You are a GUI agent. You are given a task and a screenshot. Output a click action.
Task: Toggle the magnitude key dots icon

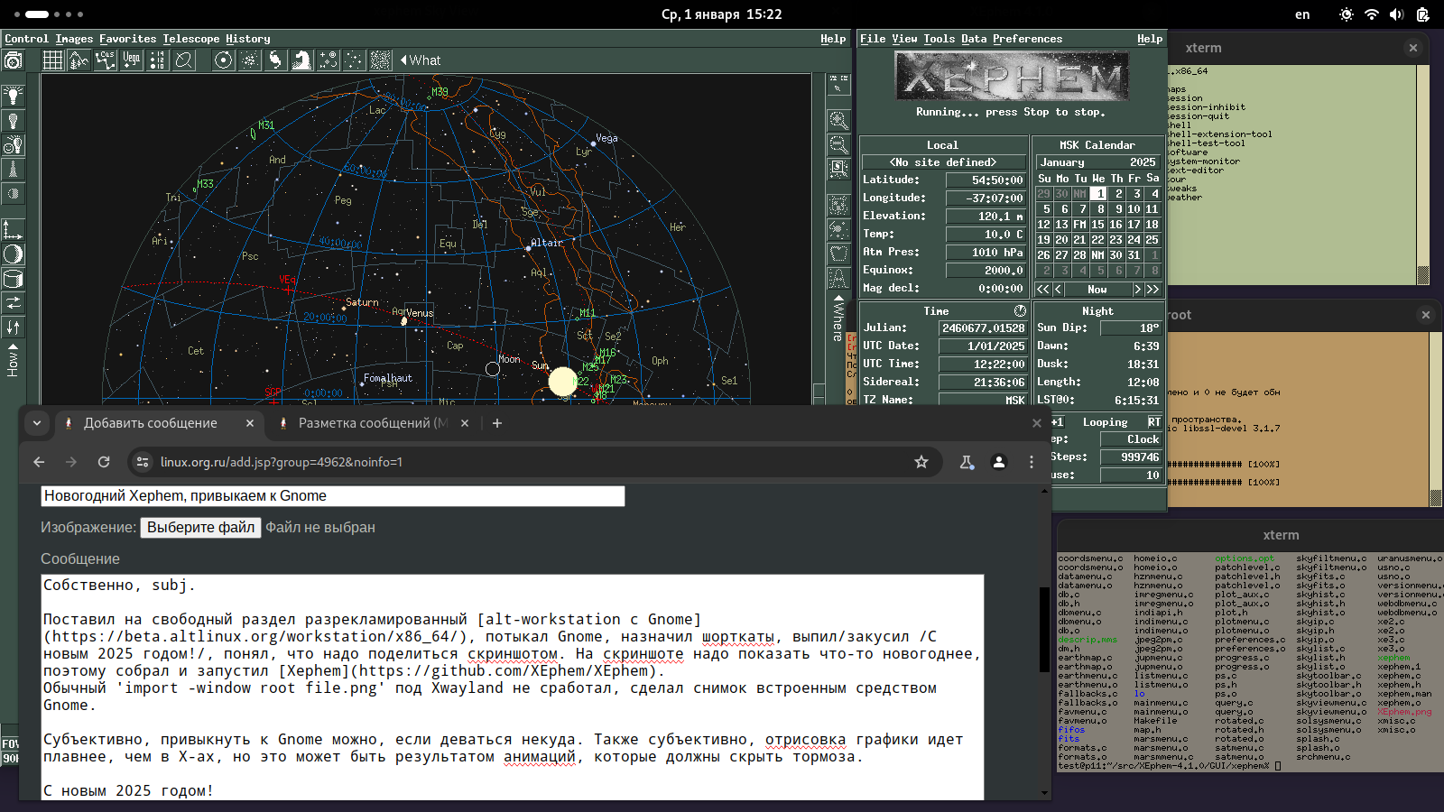coord(158,60)
